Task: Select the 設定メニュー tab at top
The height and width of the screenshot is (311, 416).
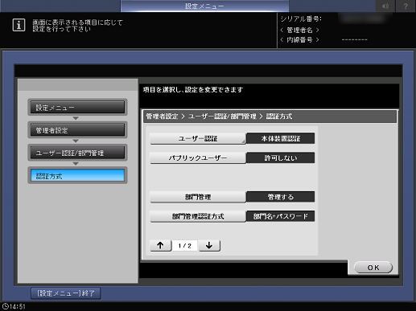Action: [x=204, y=6]
